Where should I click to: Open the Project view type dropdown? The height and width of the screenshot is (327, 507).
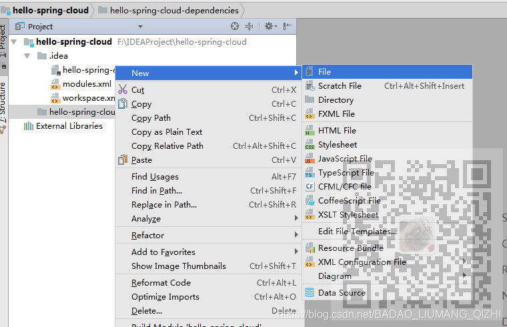(x=140, y=27)
